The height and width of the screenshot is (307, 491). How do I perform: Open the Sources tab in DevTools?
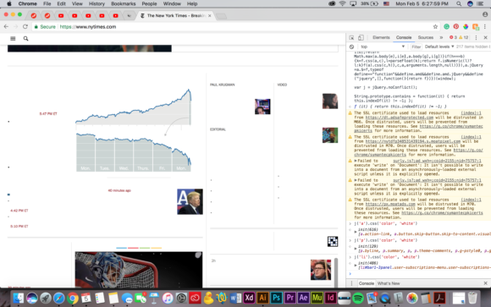(426, 37)
